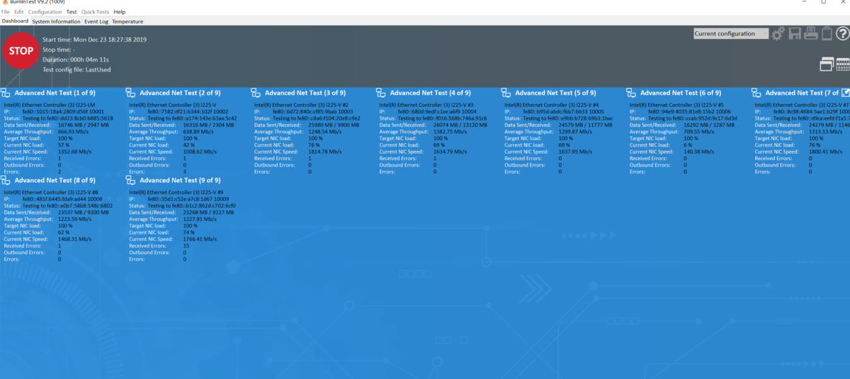
Task: Click the 638.89 Mb/s throughput value
Action: 200,132
